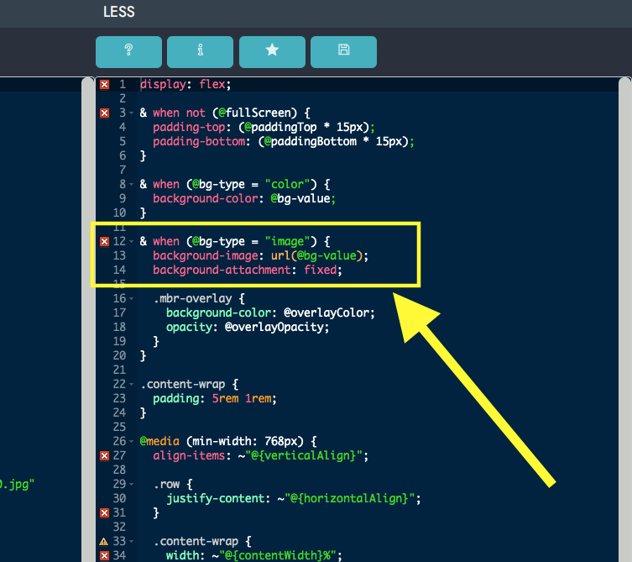
Task: Click line number 10 in gutter
Action: (x=119, y=213)
